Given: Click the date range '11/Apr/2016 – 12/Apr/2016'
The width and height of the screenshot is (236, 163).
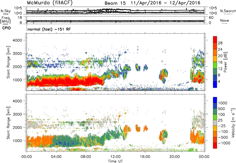Looking at the screenshot, I should [x=165, y=3].
